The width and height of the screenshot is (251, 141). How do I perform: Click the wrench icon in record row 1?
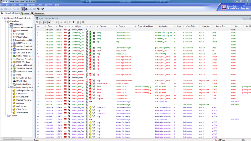pyautogui.click(x=87, y=29)
